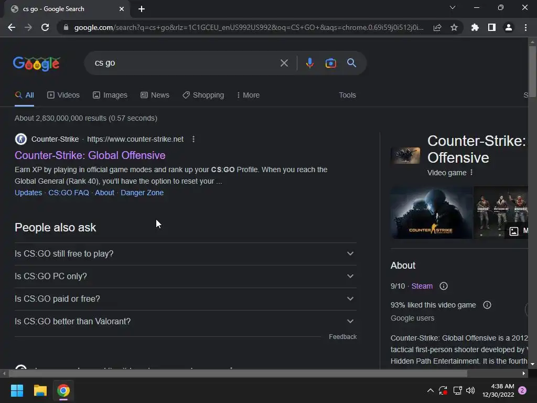Image resolution: width=537 pixels, height=403 pixels.
Task: Open info icon next to Steam rating
Action: (444, 286)
